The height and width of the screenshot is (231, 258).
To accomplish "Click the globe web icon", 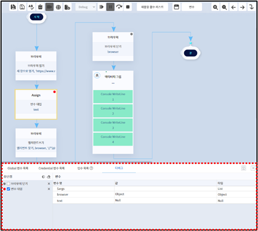I will [x=58, y=7].
